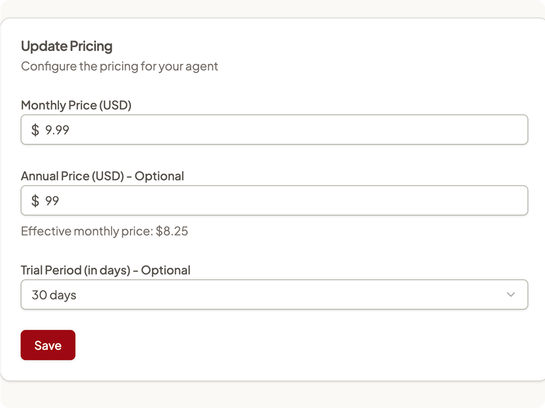The height and width of the screenshot is (408, 545).
Task: Click the word 'Optional' in Annual Price label
Action: pos(159,176)
